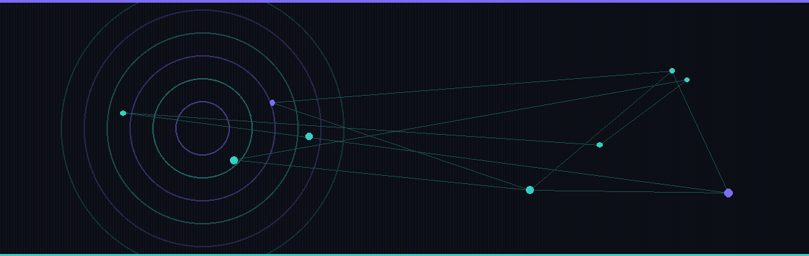Click the teal node between the outer rings

click(309, 136)
